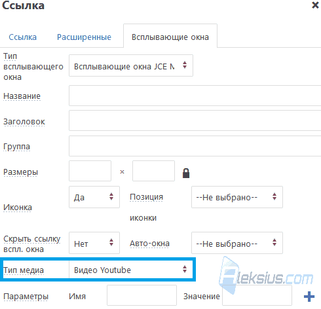Open the Скрыть ссылку Нет dropdown
The width and height of the screenshot is (321, 309).
(94, 243)
